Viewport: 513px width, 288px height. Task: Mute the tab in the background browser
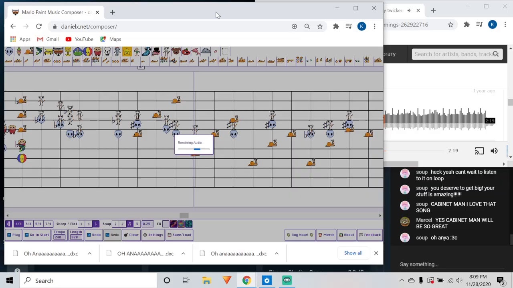409,10
